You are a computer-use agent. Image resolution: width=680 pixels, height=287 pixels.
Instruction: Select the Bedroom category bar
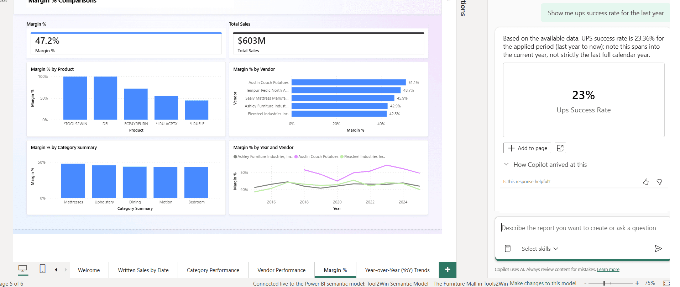pos(196,182)
